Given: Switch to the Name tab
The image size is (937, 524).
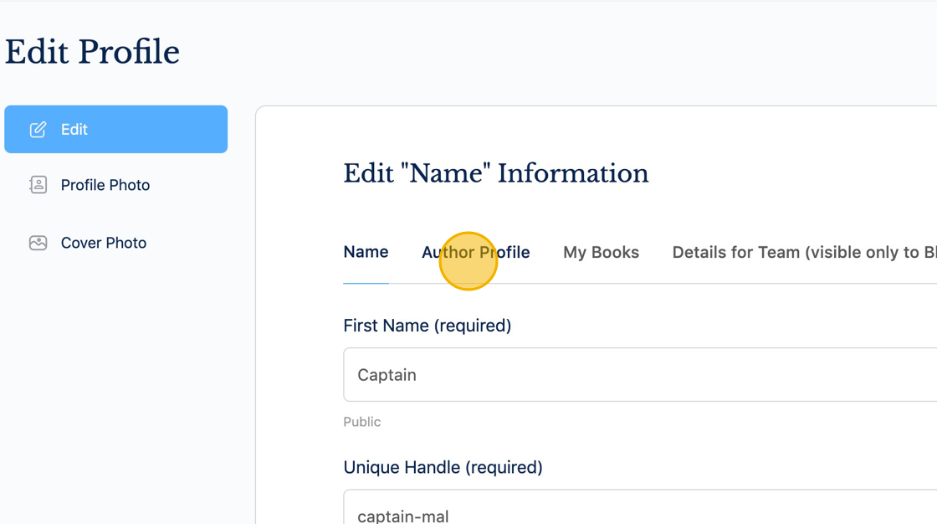Looking at the screenshot, I should coord(366,252).
